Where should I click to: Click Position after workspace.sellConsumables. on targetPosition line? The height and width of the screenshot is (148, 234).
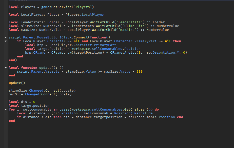tap(132, 49)
